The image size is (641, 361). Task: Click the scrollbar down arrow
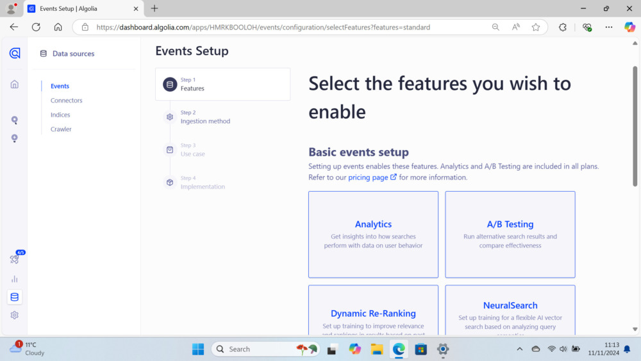635,329
